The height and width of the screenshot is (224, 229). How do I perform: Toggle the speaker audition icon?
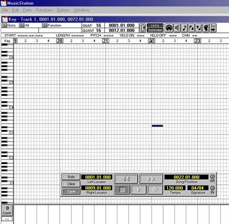(x=177, y=28)
